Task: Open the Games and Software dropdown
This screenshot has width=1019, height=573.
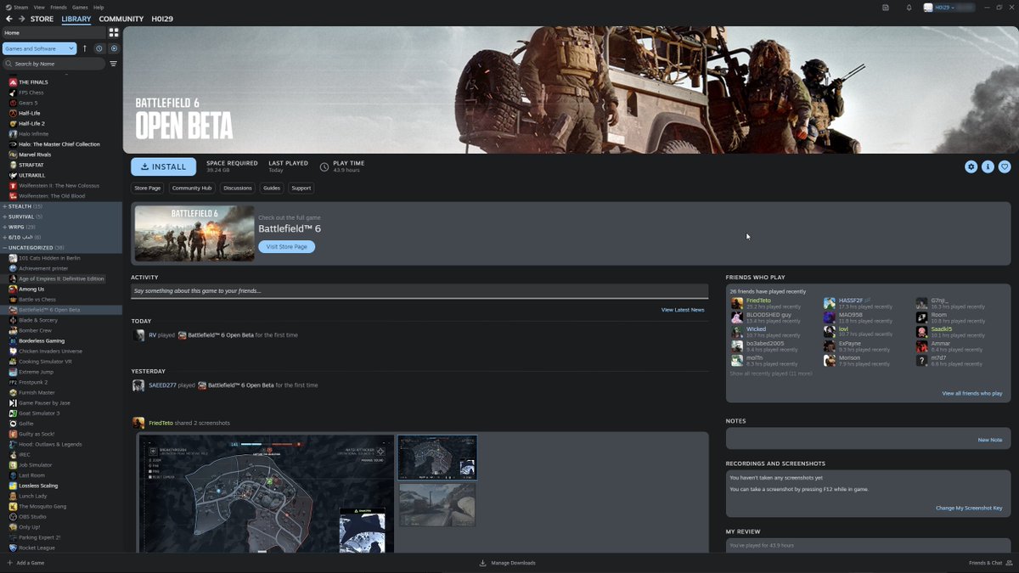Action: [40, 48]
